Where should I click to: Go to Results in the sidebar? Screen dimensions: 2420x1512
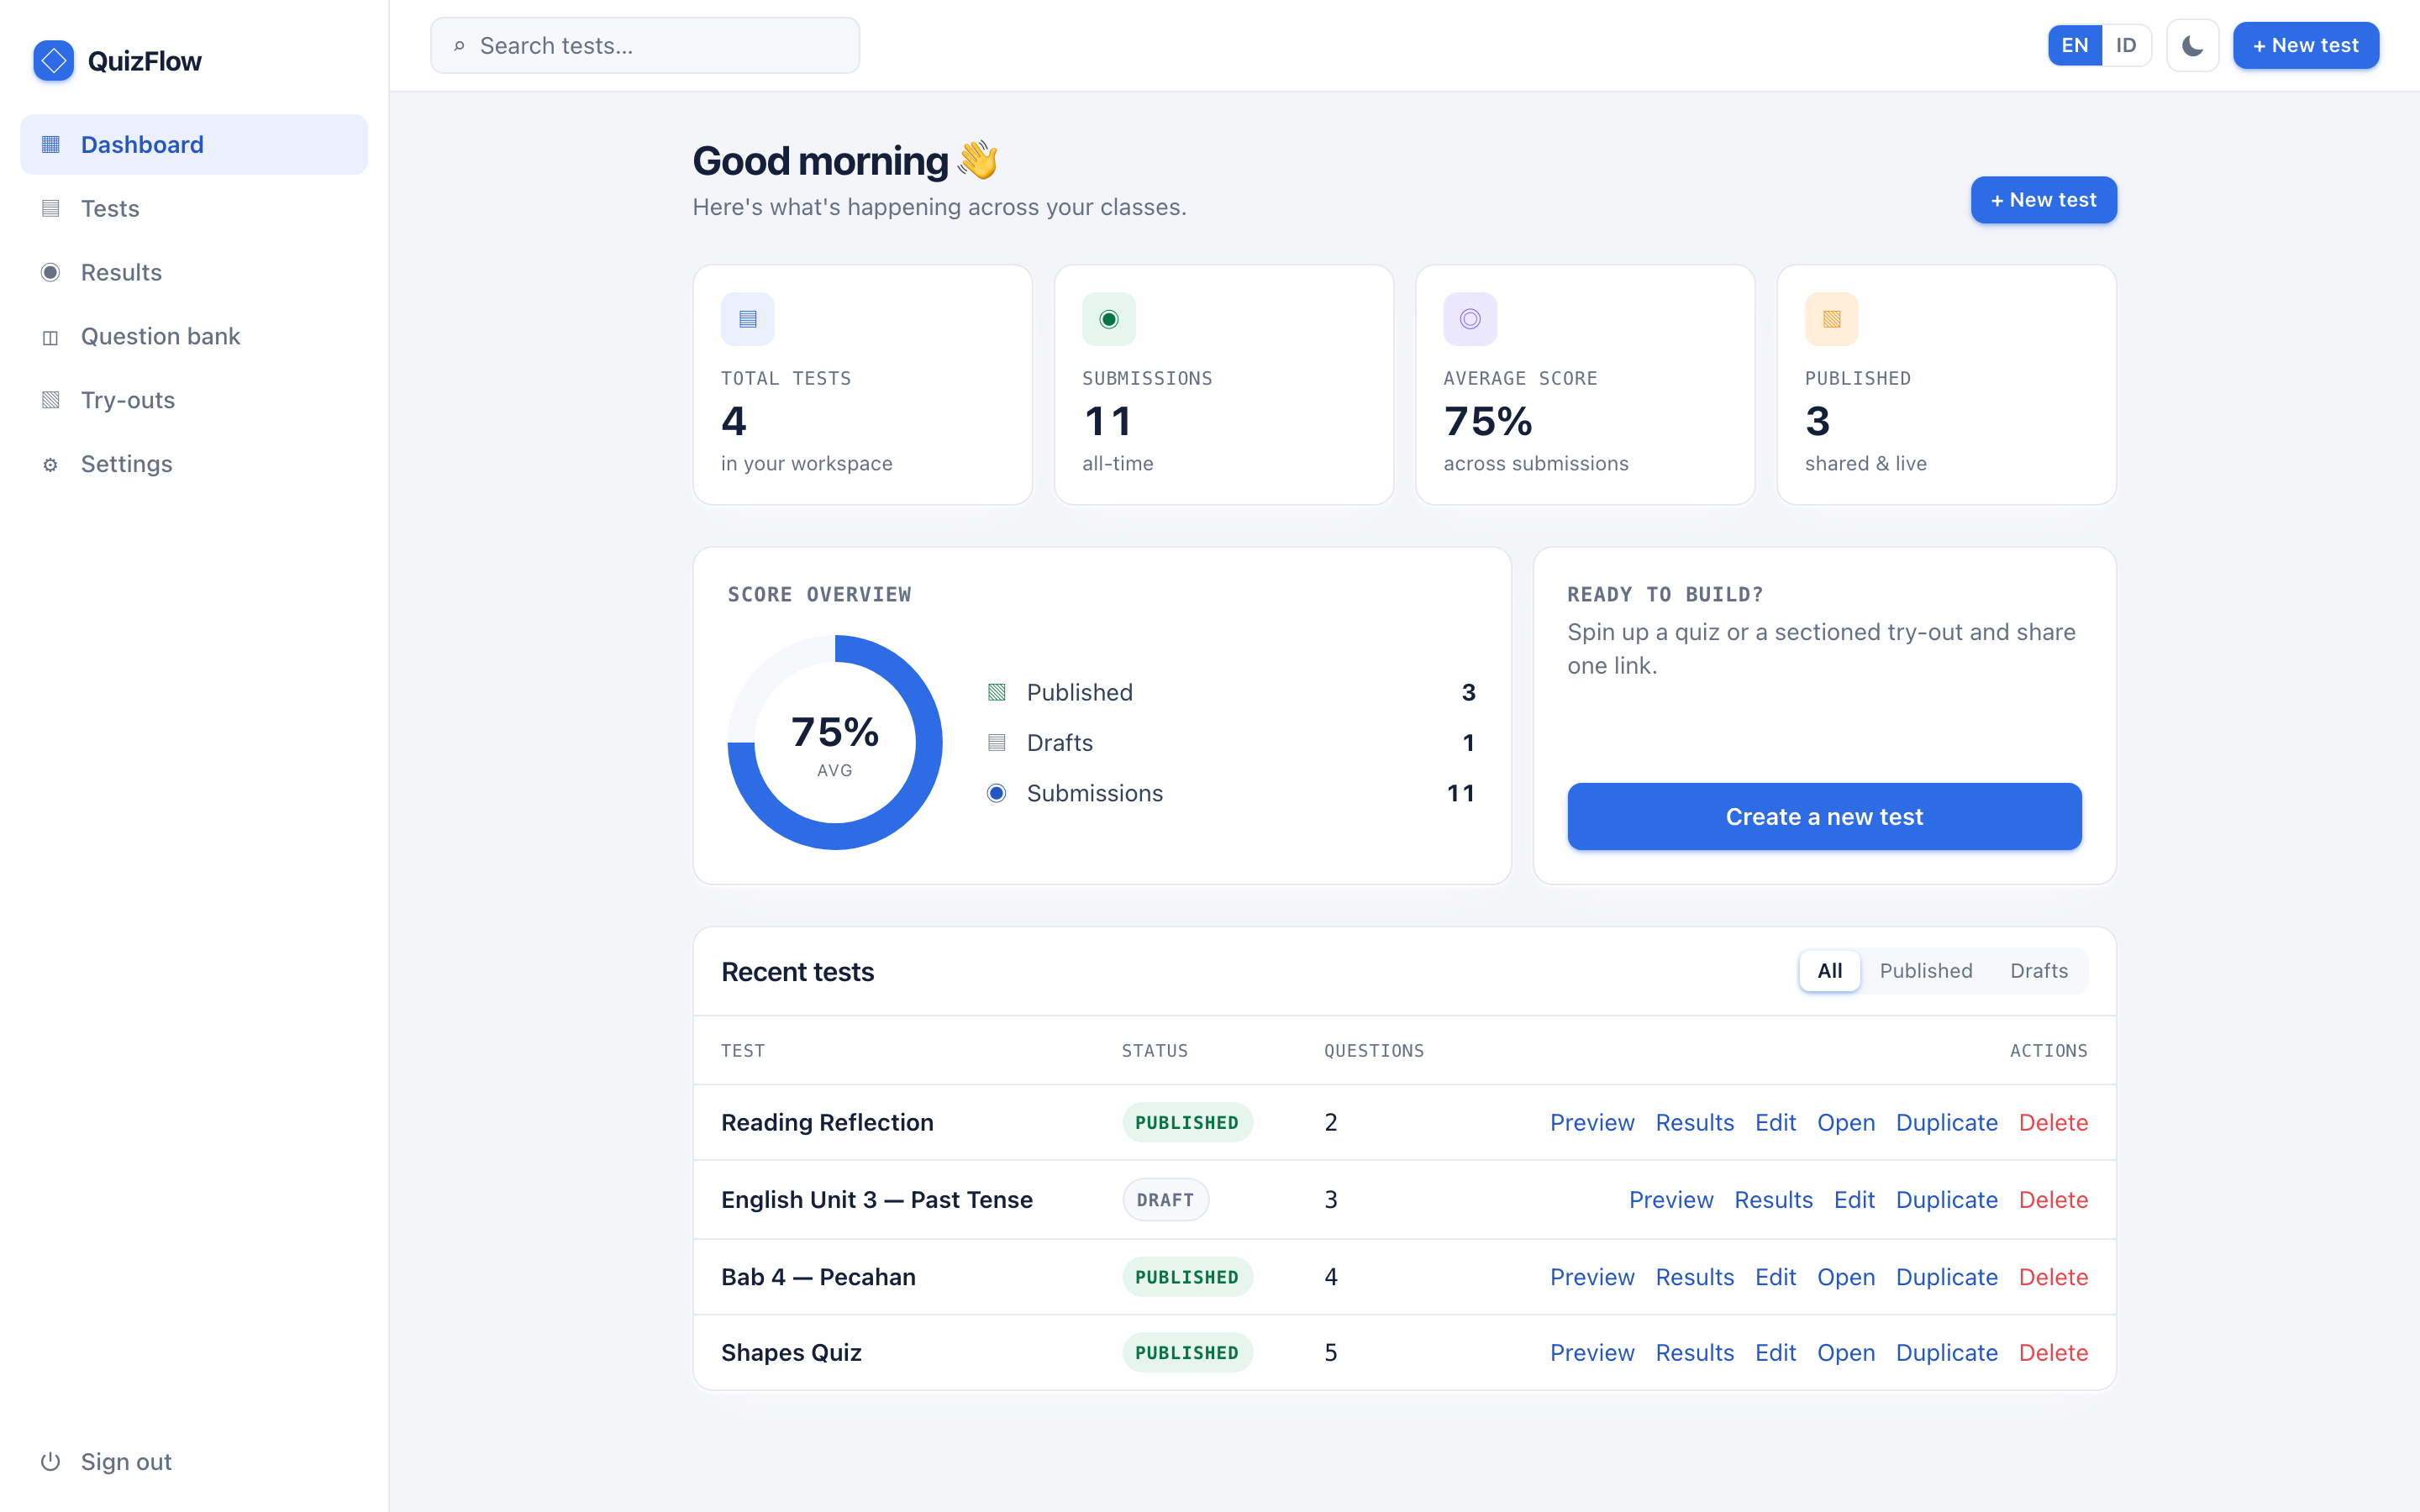click(194, 272)
